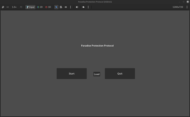The height and width of the screenshot is (117, 190).
Task: Switch to Input selection mode
Action: [30, 7]
